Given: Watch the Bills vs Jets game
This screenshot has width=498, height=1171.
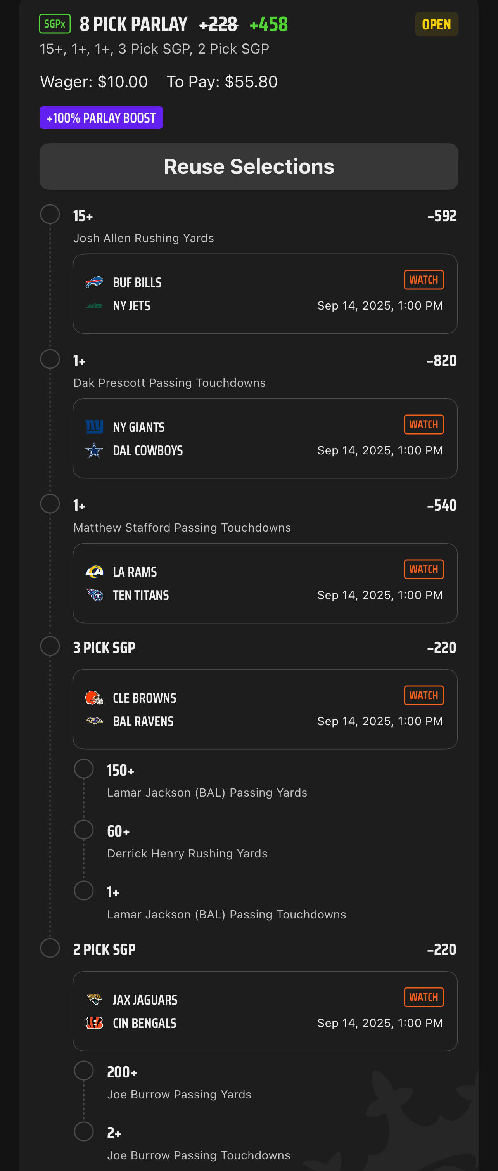Looking at the screenshot, I should click(424, 280).
